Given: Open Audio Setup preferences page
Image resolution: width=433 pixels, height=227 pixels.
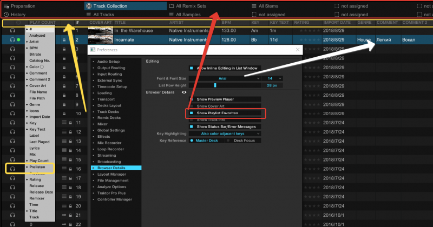Looking at the screenshot, I should 109,62.
